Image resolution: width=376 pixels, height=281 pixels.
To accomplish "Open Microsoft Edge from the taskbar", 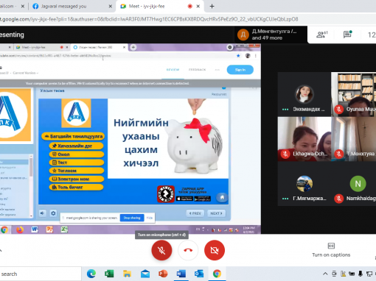I will pyautogui.click(x=91, y=274).
